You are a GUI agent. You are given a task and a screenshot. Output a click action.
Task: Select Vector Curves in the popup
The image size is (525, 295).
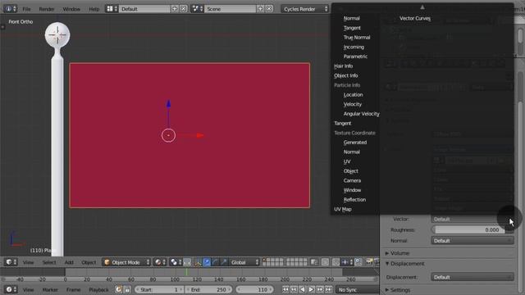tap(415, 18)
